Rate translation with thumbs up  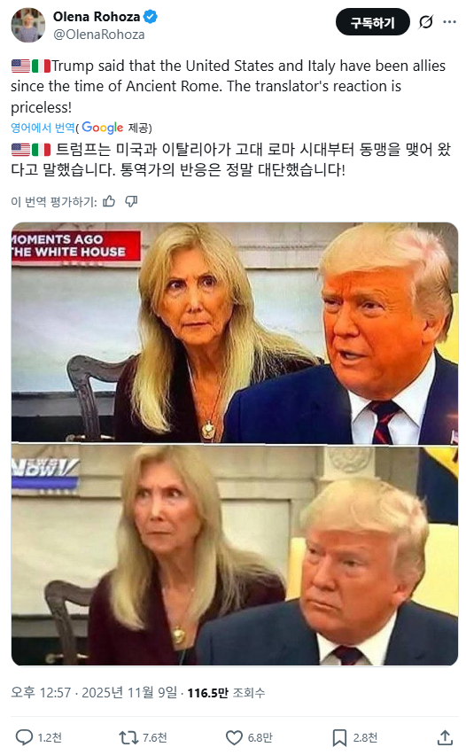click(109, 201)
